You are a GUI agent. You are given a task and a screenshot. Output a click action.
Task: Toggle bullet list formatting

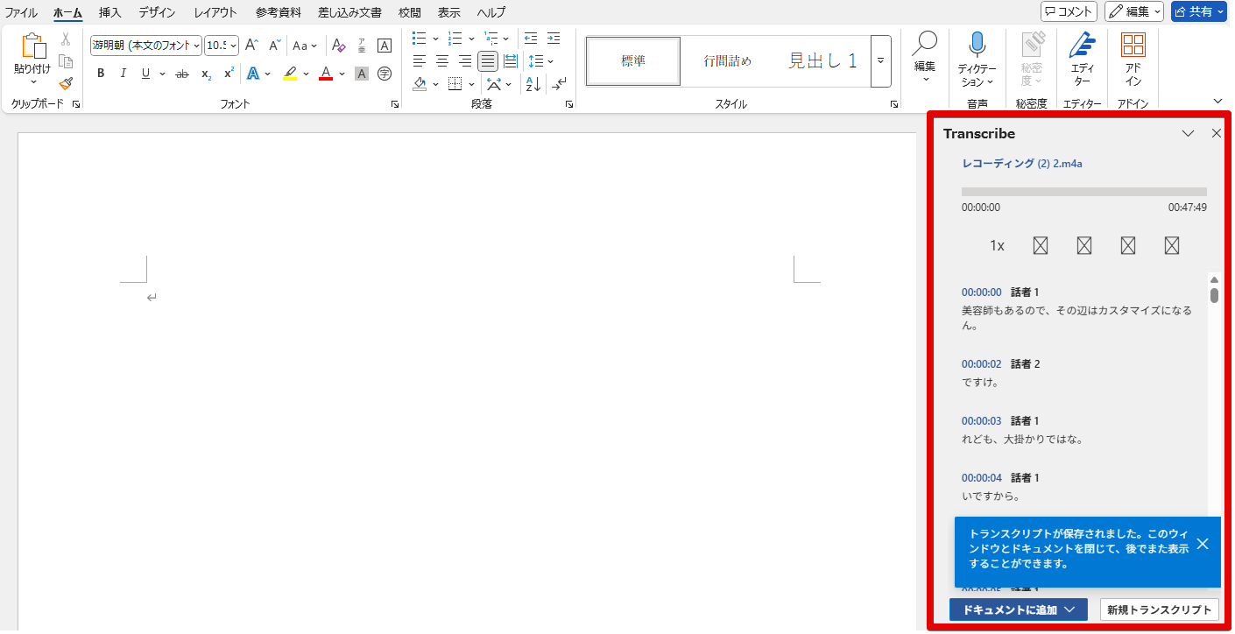[419, 39]
